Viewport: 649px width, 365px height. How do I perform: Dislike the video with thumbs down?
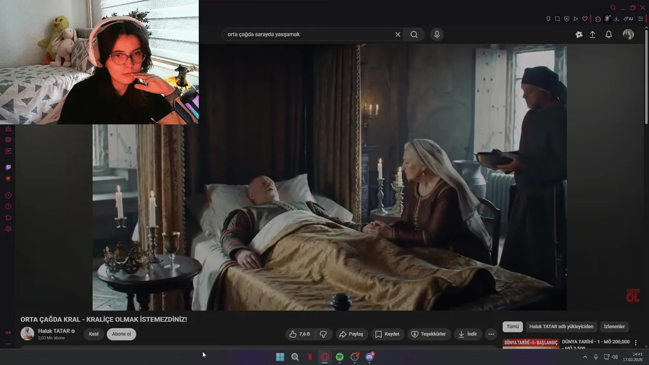[x=323, y=334]
